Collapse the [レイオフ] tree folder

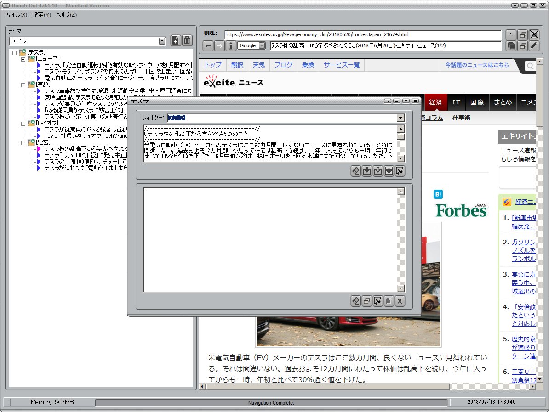tap(23, 124)
